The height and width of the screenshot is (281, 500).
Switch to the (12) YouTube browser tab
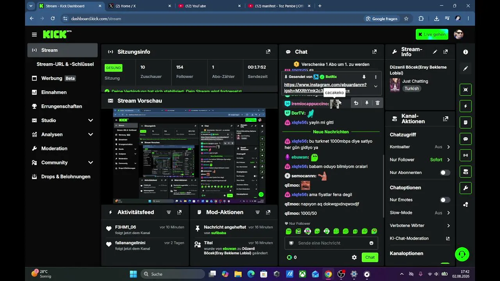(x=209, y=6)
